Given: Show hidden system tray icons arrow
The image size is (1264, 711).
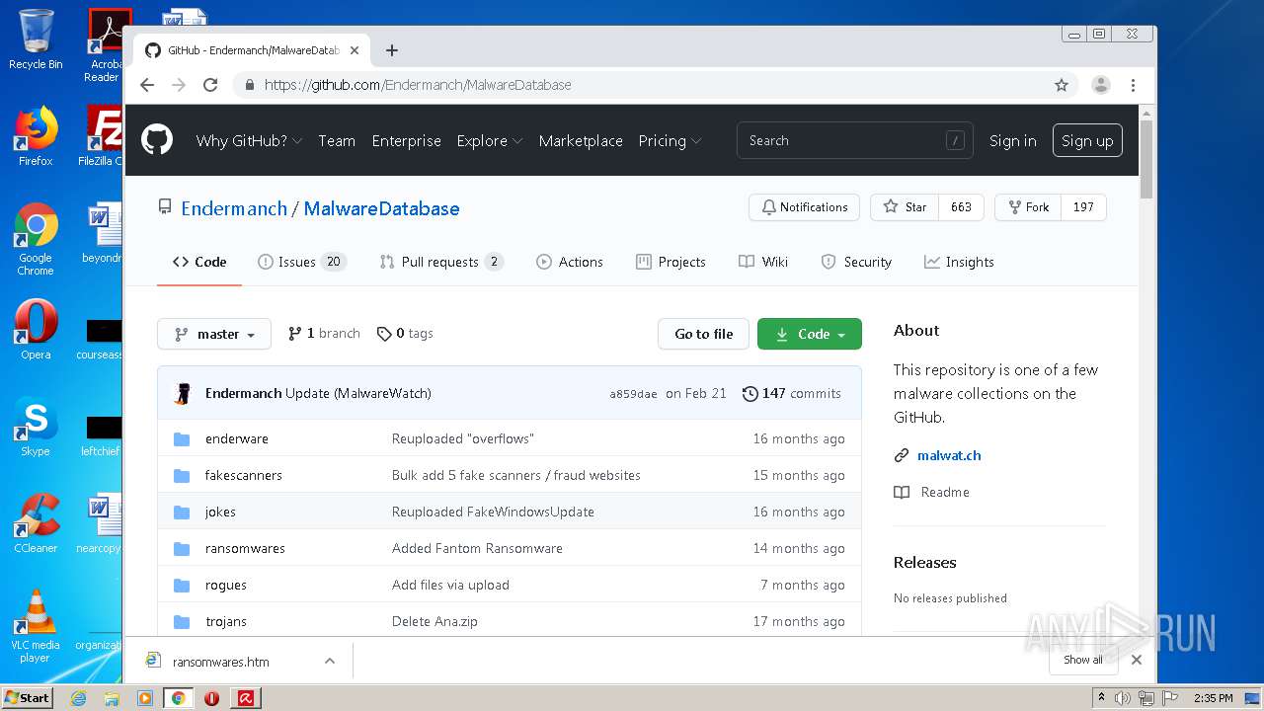Looking at the screenshot, I should 1102,698.
